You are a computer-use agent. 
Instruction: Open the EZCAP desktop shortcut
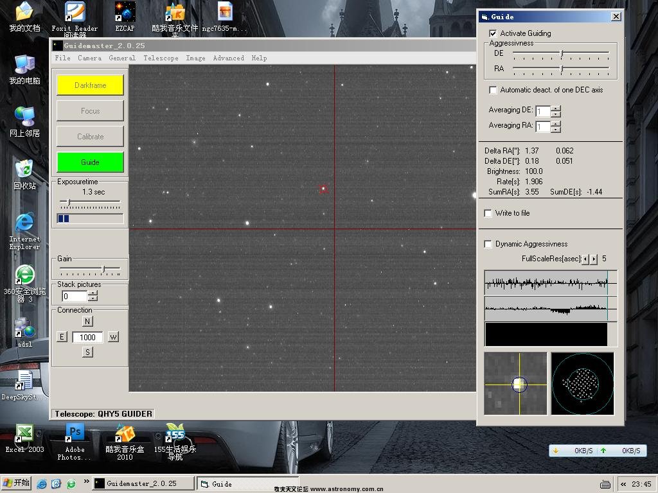pyautogui.click(x=125, y=13)
